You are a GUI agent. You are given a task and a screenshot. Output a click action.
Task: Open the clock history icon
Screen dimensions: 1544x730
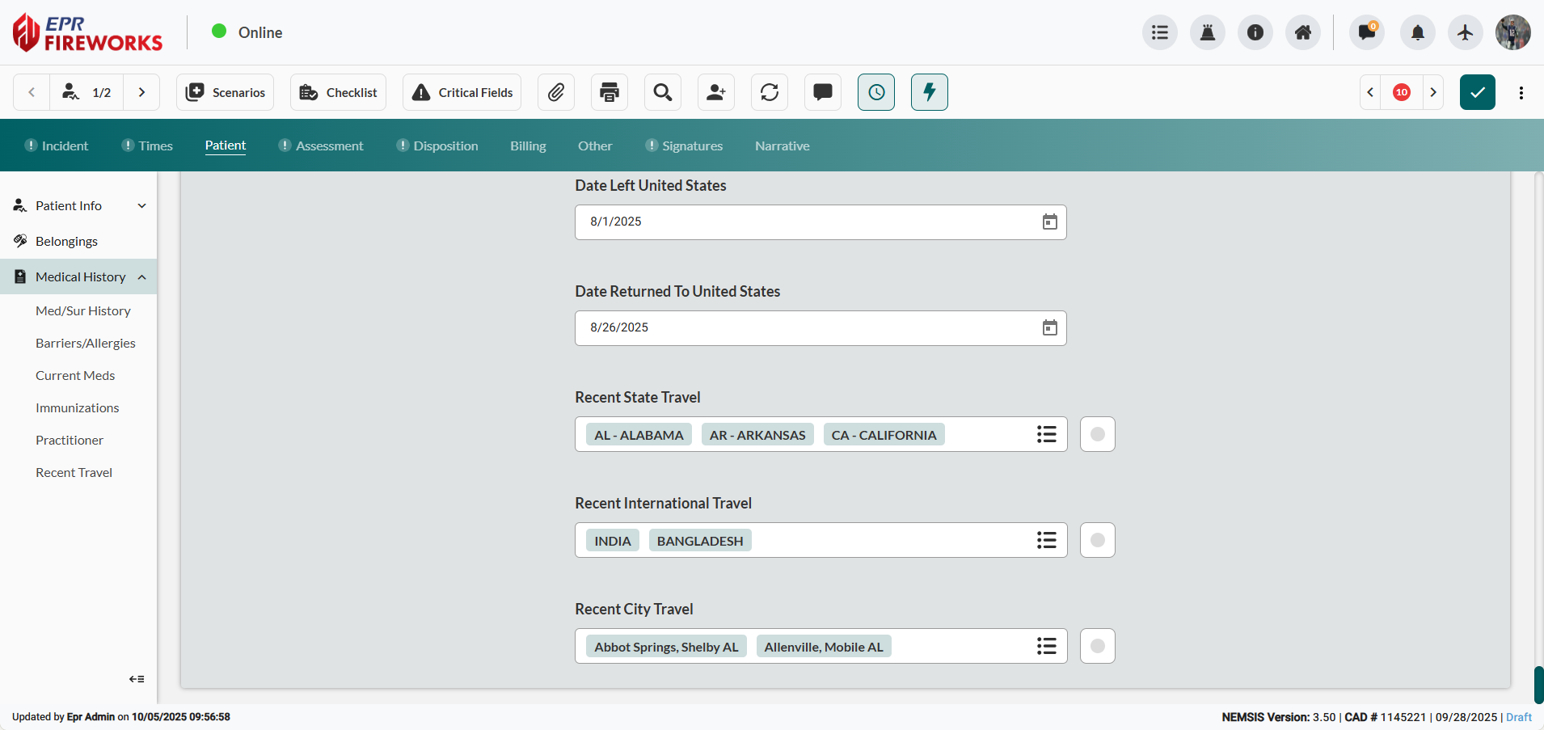(x=876, y=92)
